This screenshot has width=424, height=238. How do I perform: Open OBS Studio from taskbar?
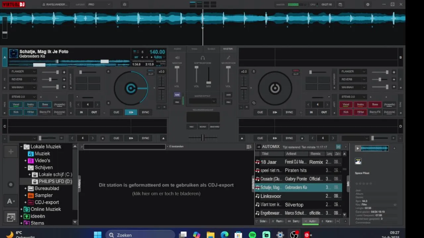pyautogui.click(x=294, y=235)
